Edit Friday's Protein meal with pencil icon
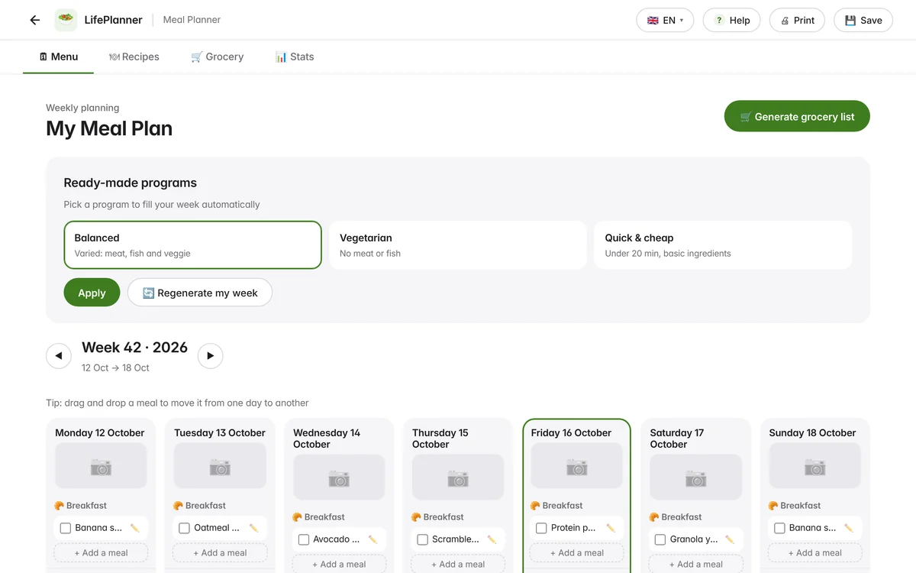 point(611,528)
